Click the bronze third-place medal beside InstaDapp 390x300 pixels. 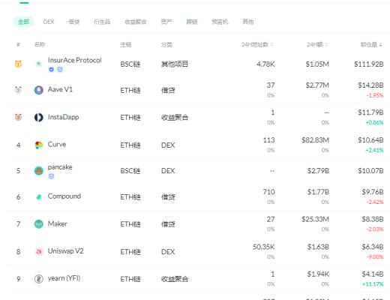pos(18,117)
